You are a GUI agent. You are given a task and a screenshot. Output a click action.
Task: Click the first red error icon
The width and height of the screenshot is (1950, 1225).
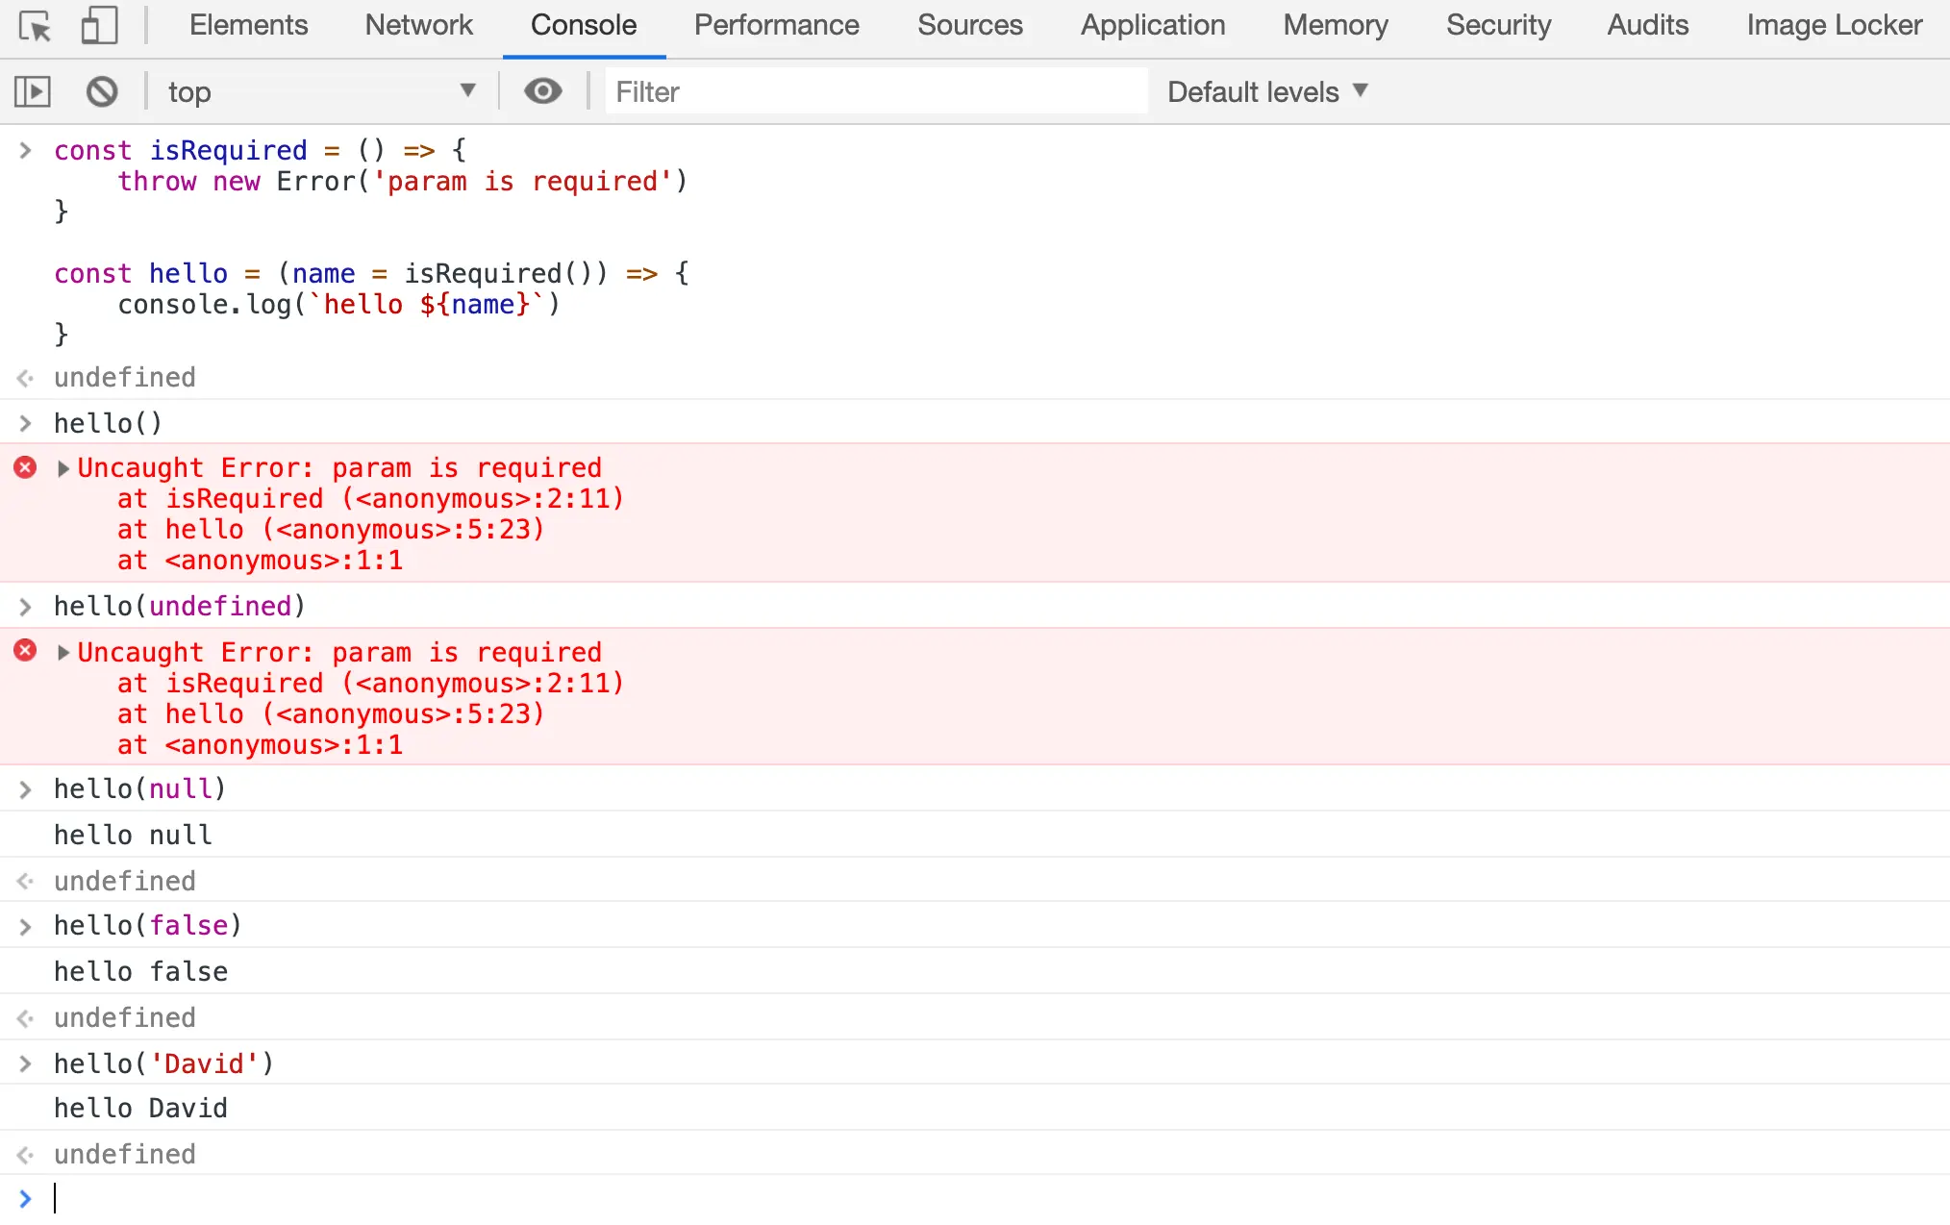click(x=25, y=468)
